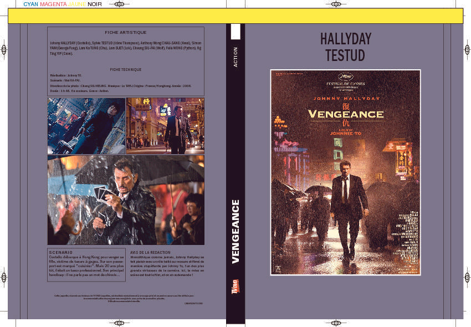Viewport: 471px width, 327px height.
Task: Click the vertical VENGEANCE title on the spine
Action: [x=235, y=232]
